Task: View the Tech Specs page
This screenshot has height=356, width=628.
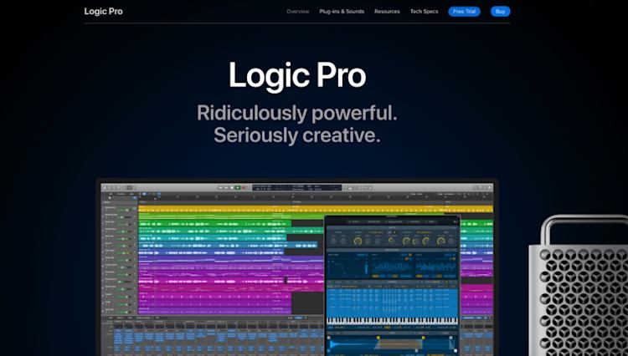Action: (425, 12)
